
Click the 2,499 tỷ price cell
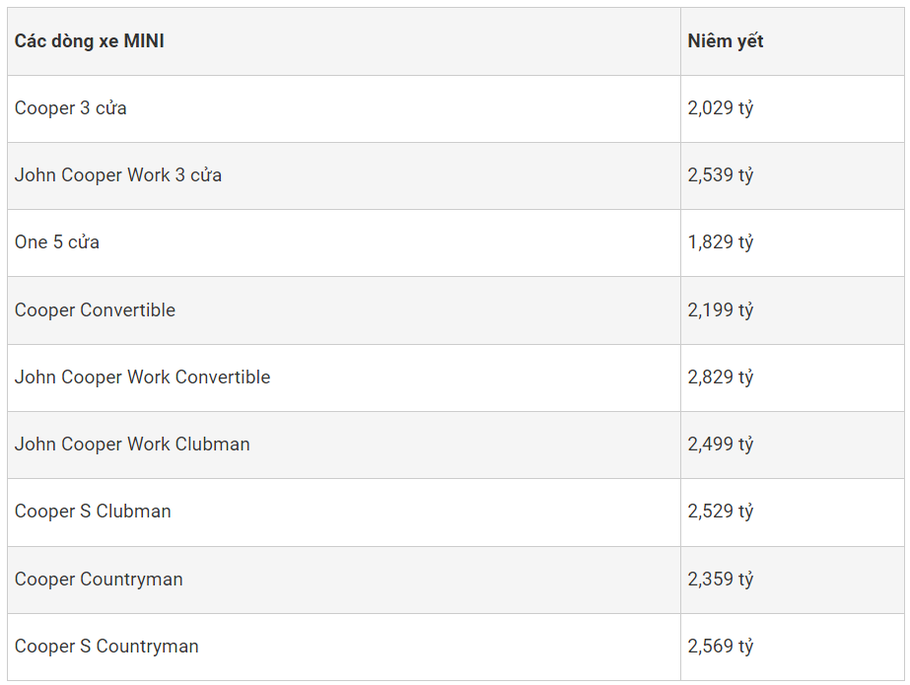(721, 445)
